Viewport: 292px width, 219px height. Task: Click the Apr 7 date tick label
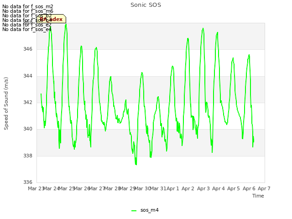click(264, 188)
